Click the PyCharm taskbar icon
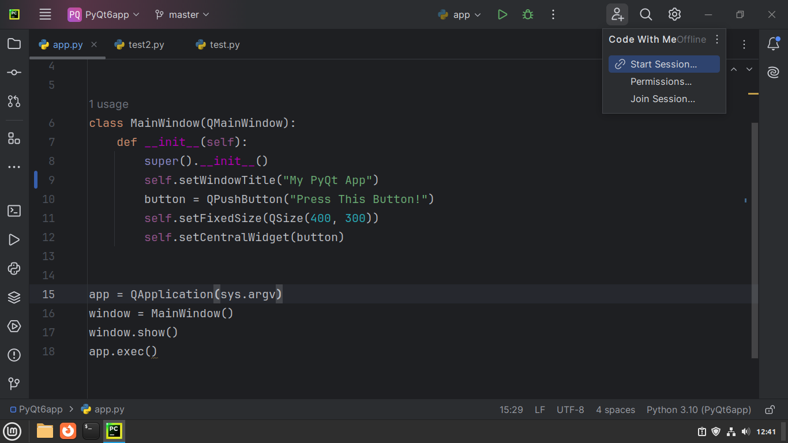The image size is (788, 443). 114,431
